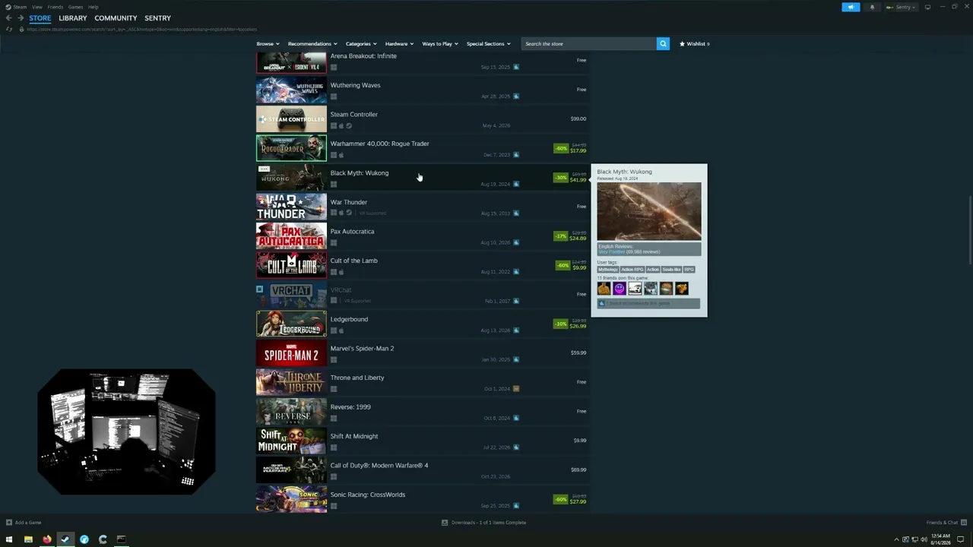
Task: Open the Categories dropdown
Action: (x=361, y=44)
